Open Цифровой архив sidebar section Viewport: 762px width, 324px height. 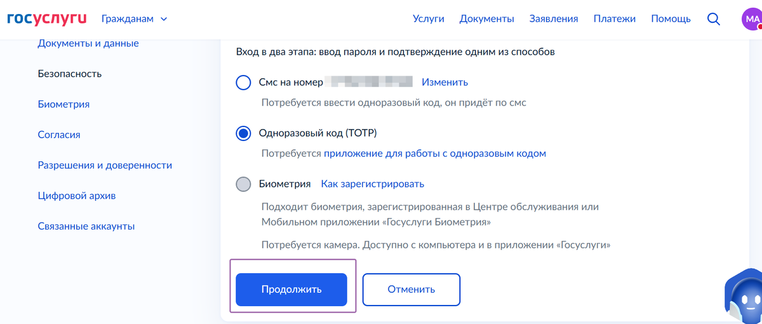(77, 196)
